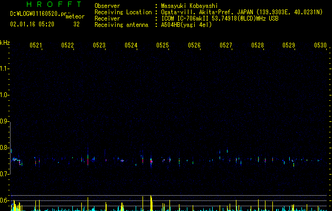Image resolution: width=332 pixels, height=211 pixels.
Task: Click the Receiving antenna label
Action: pos(121,25)
